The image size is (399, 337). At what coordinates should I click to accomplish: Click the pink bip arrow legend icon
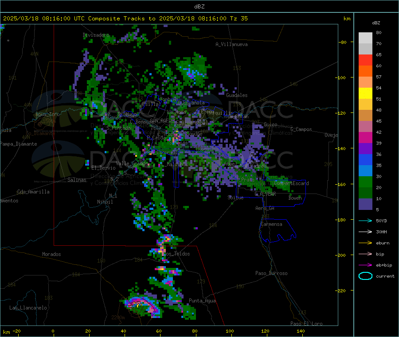(x=365, y=254)
